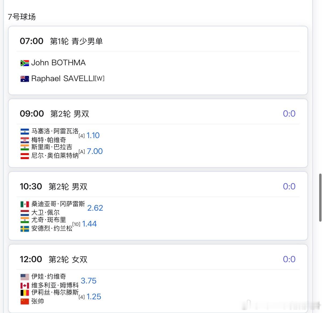The height and width of the screenshot is (313, 324).
Task: Click the South Africa flag beside John BOTHMA
Action: (25, 63)
